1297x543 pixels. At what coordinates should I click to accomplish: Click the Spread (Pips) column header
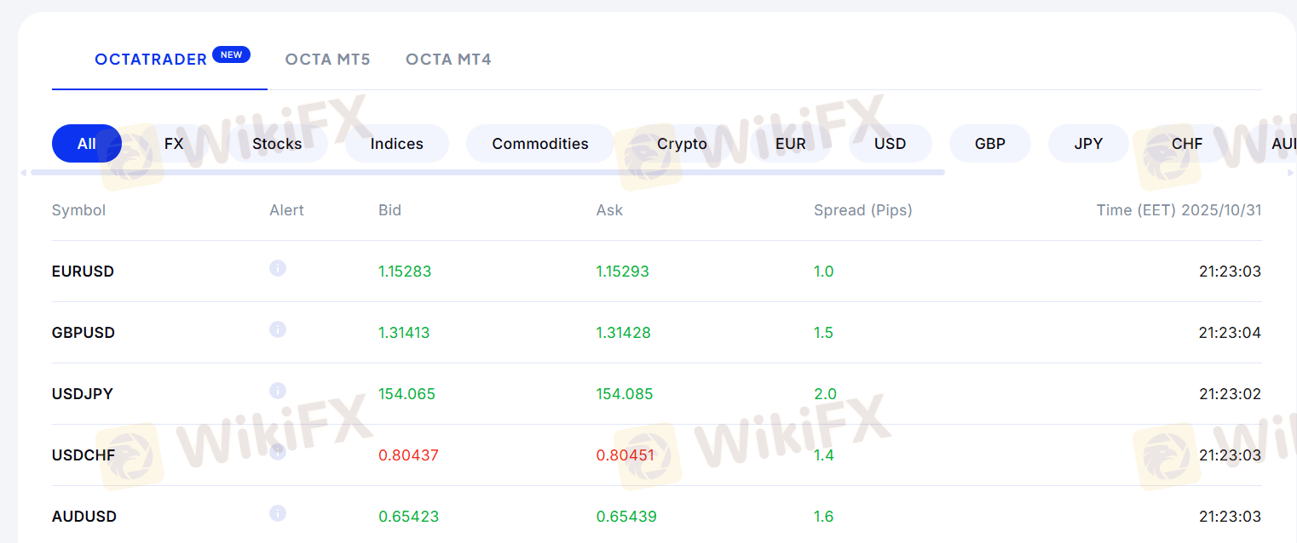click(x=862, y=210)
